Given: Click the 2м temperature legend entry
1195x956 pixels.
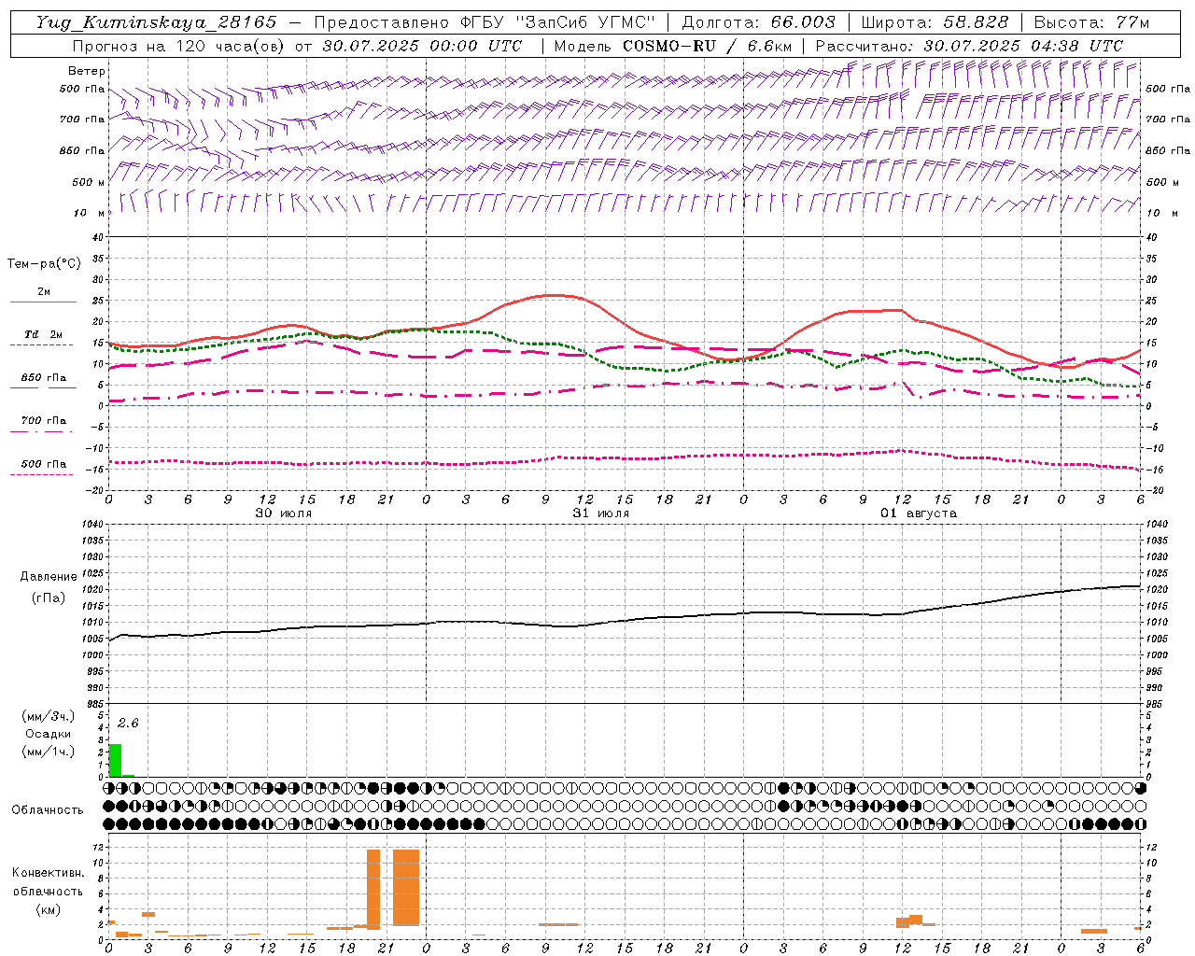Looking at the screenshot, I should [x=44, y=292].
